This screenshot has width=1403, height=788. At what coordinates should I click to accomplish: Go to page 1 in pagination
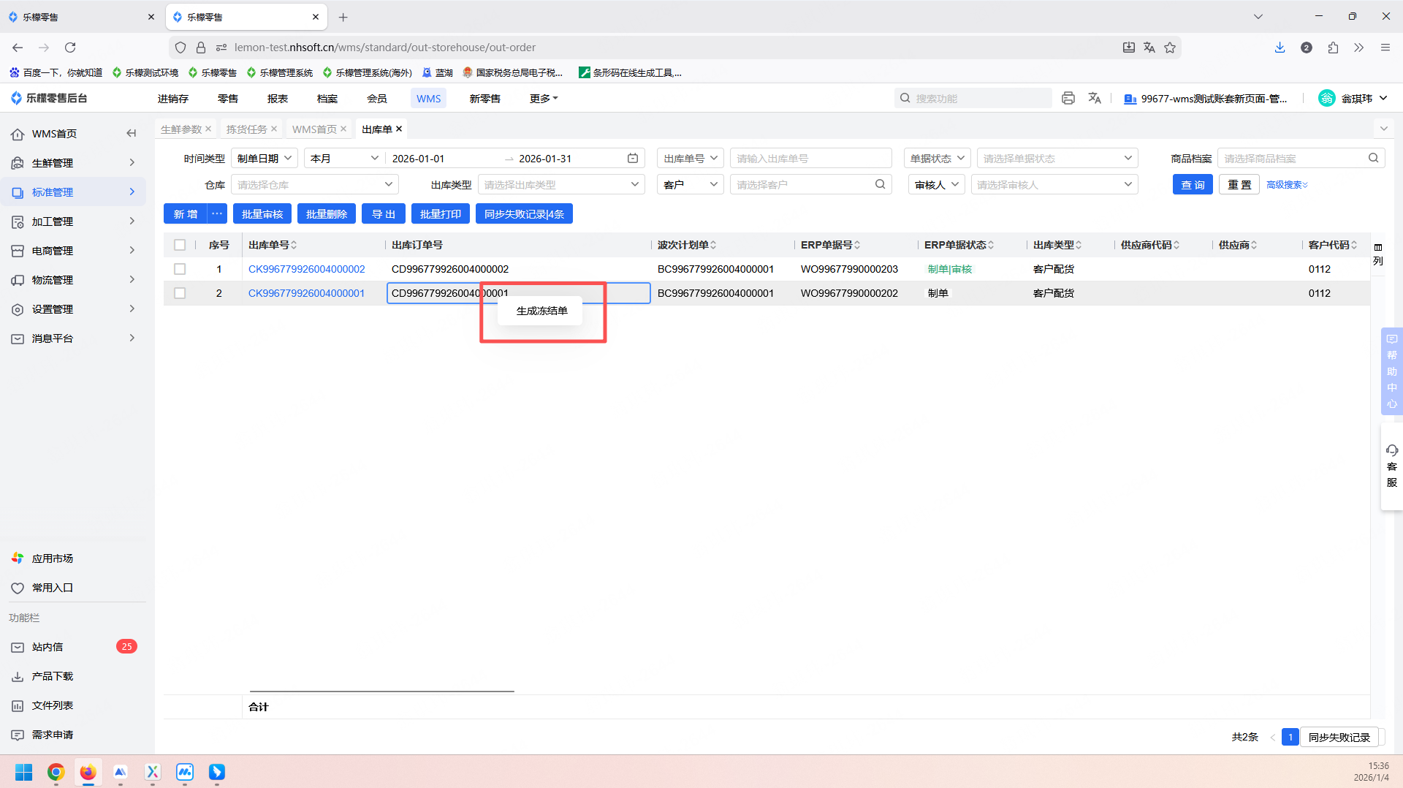[x=1290, y=737]
